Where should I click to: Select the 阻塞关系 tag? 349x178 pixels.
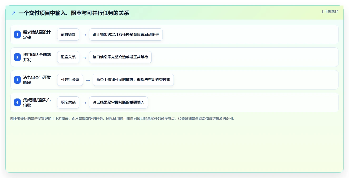tap(68, 57)
